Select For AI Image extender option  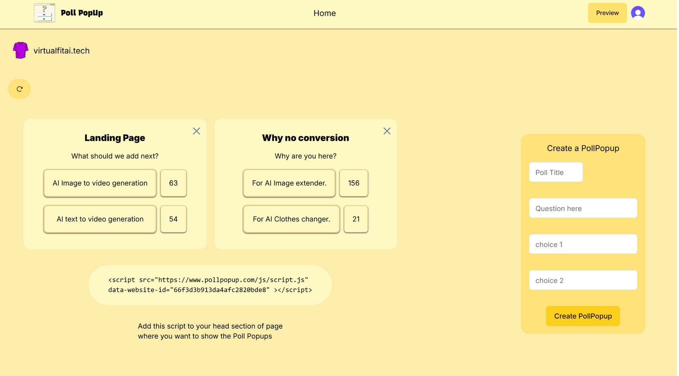tap(289, 183)
